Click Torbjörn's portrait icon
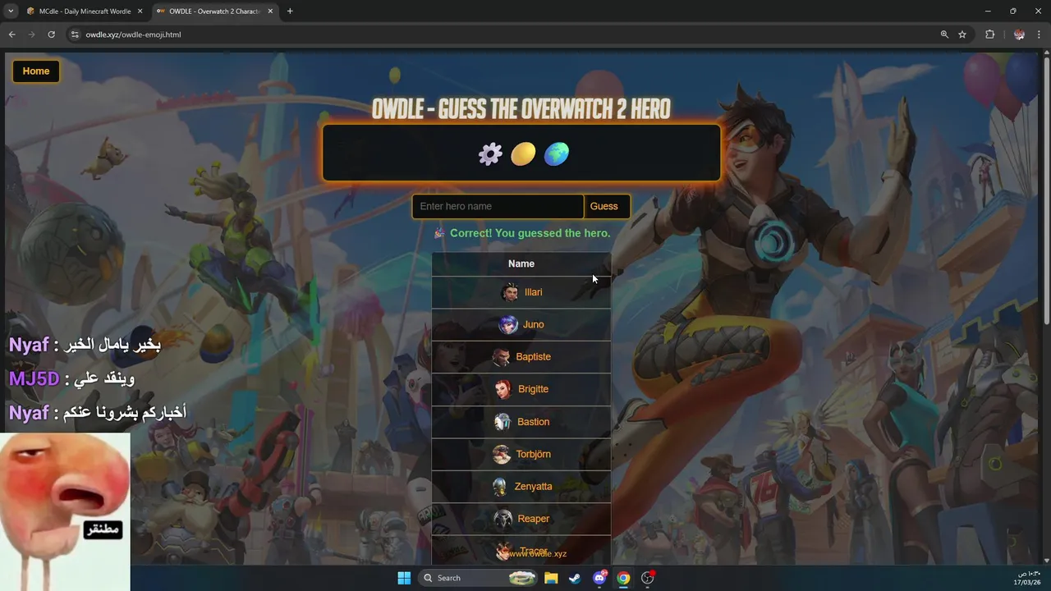1051x591 pixels. tap(502, 454)
